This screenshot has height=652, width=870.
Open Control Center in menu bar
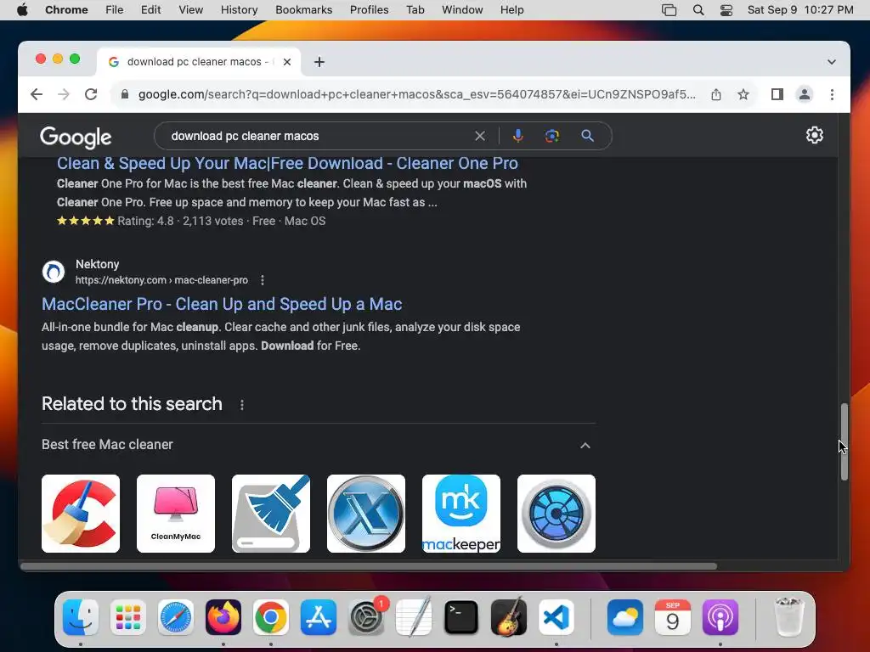pos(726,10)
